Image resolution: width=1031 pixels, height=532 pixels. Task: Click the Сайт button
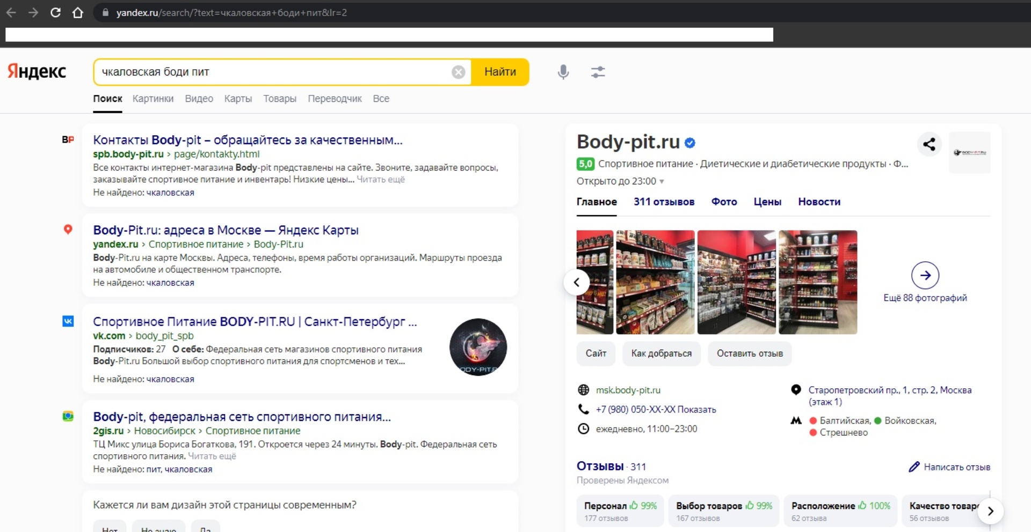tap(596, 353)
